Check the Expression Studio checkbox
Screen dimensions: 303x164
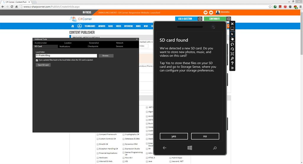123,149
